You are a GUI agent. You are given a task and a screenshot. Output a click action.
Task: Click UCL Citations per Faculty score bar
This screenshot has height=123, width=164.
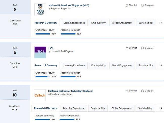pos(43,77)
